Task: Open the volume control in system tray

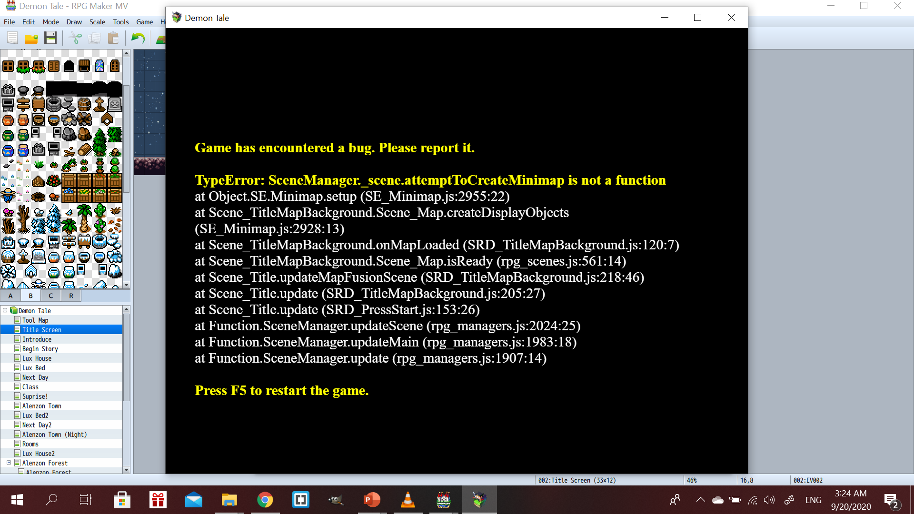Action: pyautogui.click(x=769, y=500)
